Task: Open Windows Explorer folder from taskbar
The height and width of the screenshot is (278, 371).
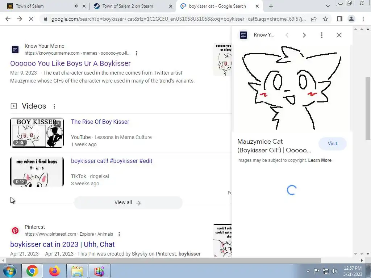Action: [77, 271]
